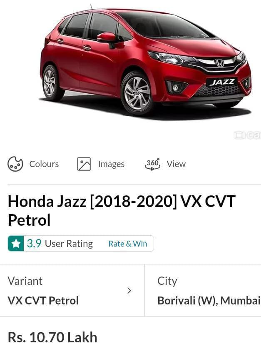Open the red Honda Jazz car image
Viewport: 261px width, 349px height.
pyautogui.click(x=146, y=62)
